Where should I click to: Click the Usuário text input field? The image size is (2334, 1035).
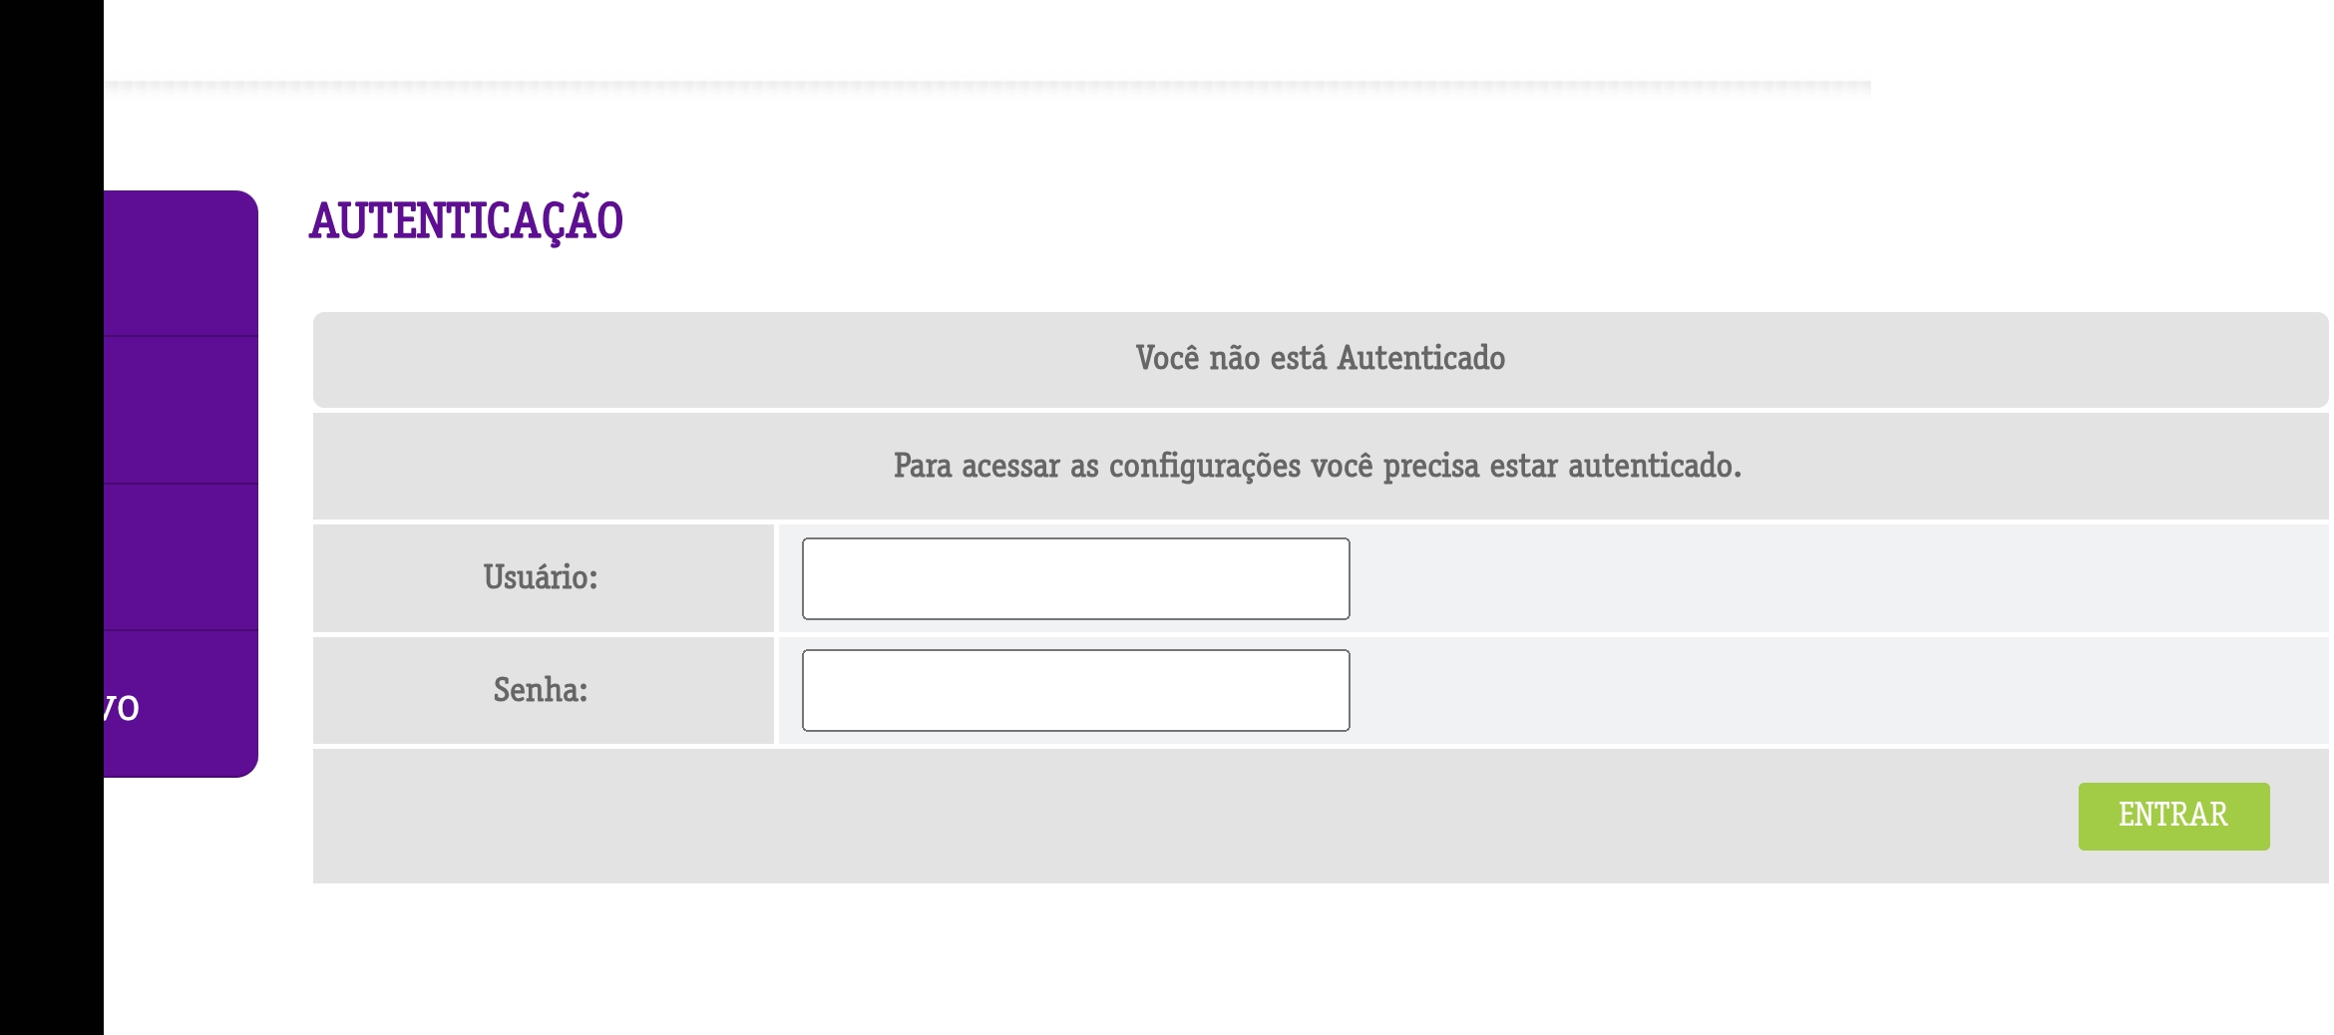pos(1075,578)
